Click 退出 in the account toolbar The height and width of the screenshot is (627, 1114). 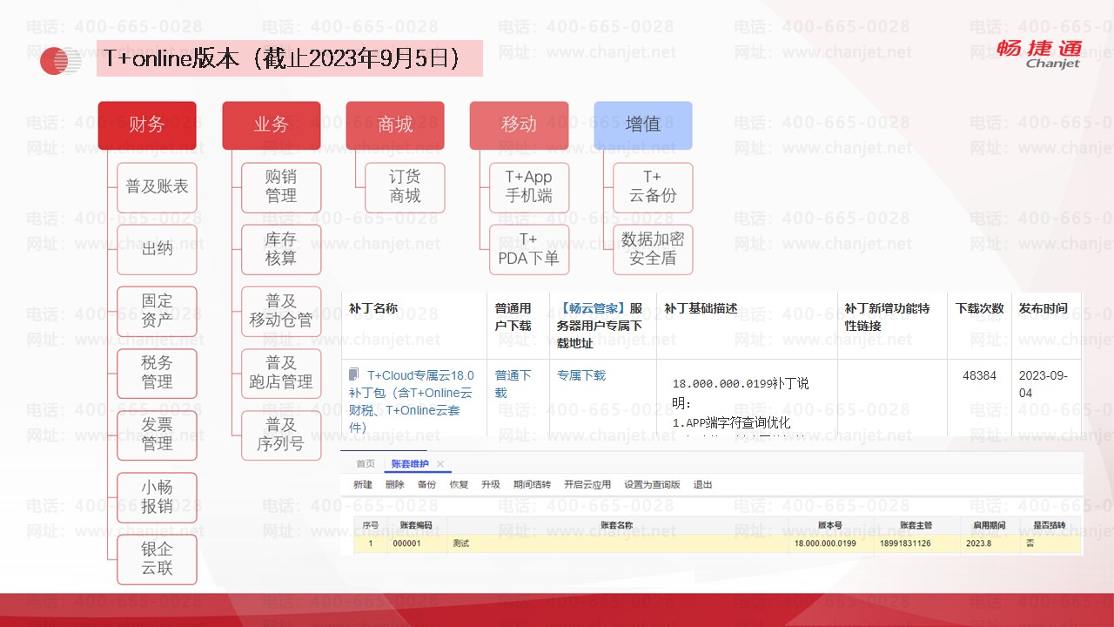702,485
